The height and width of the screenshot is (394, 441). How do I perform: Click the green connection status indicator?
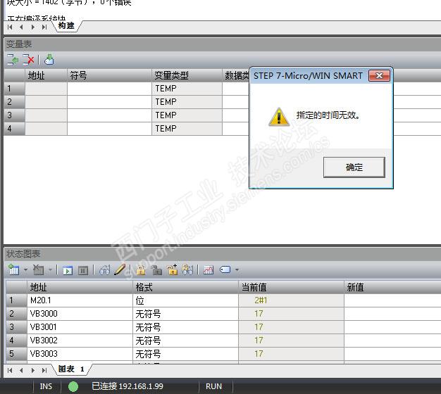[73, 386]
